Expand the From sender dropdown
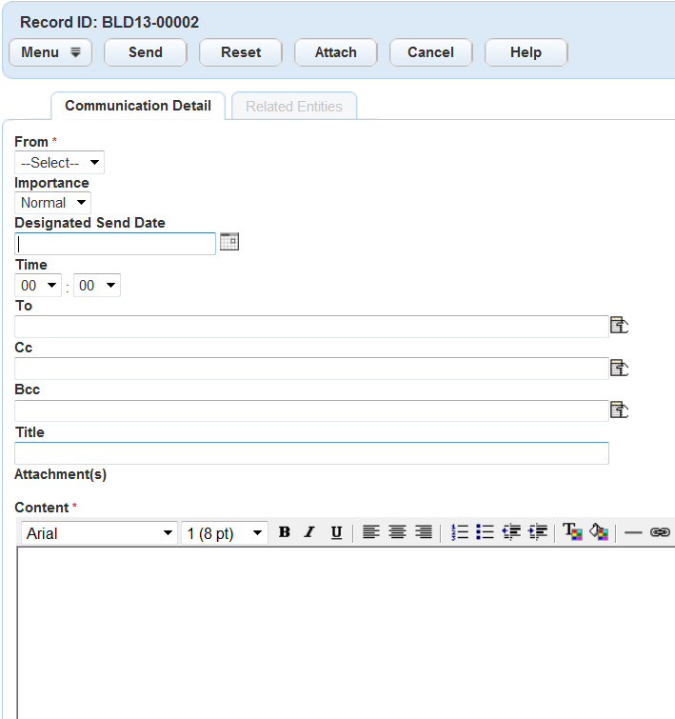675x719 pixels. click(59, 163)
